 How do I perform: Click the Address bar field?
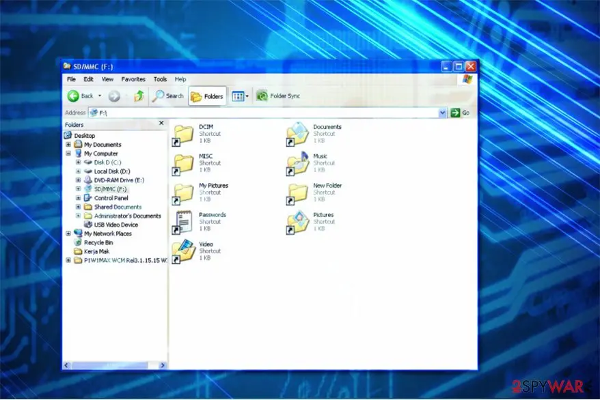click(x=263, y=113)
